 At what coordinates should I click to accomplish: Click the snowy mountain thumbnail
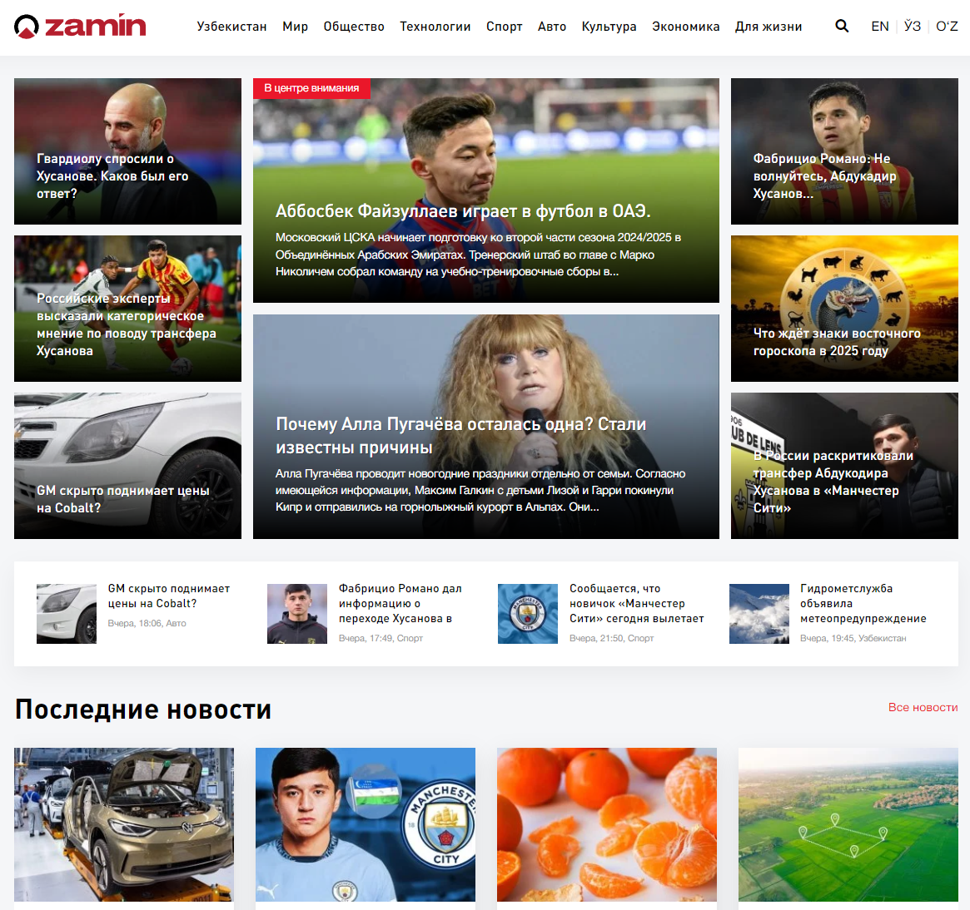click(x=759, y=614)
